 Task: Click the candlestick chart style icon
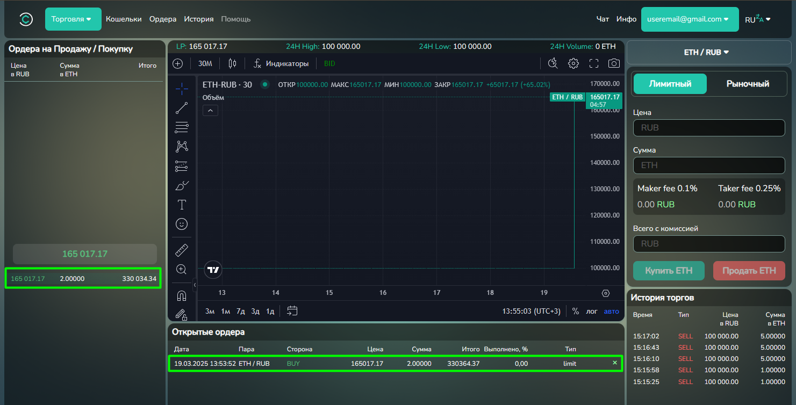tap(232, 63)
